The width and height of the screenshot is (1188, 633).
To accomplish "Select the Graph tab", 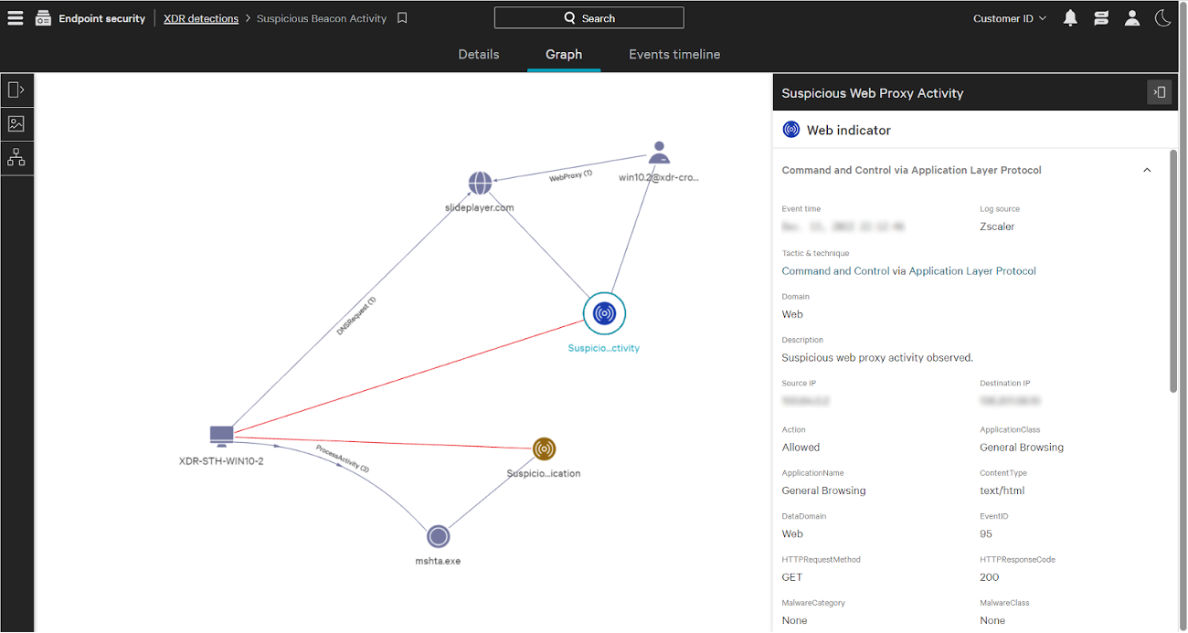I will pyautogui.click(x=564, y=54).
